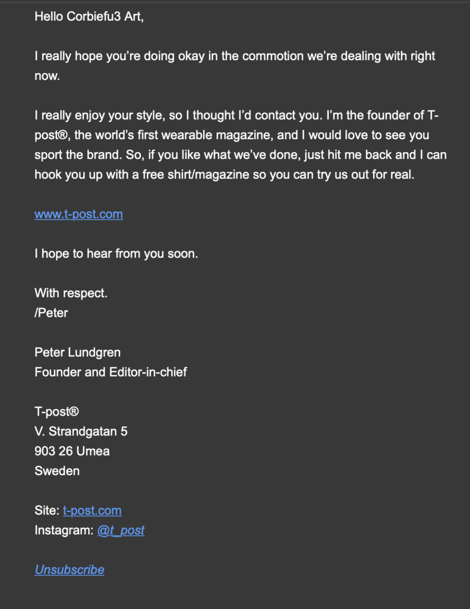Click the name Peter Lundgren
The height and width of the screenshot is (609, 470).
(78, 353)
